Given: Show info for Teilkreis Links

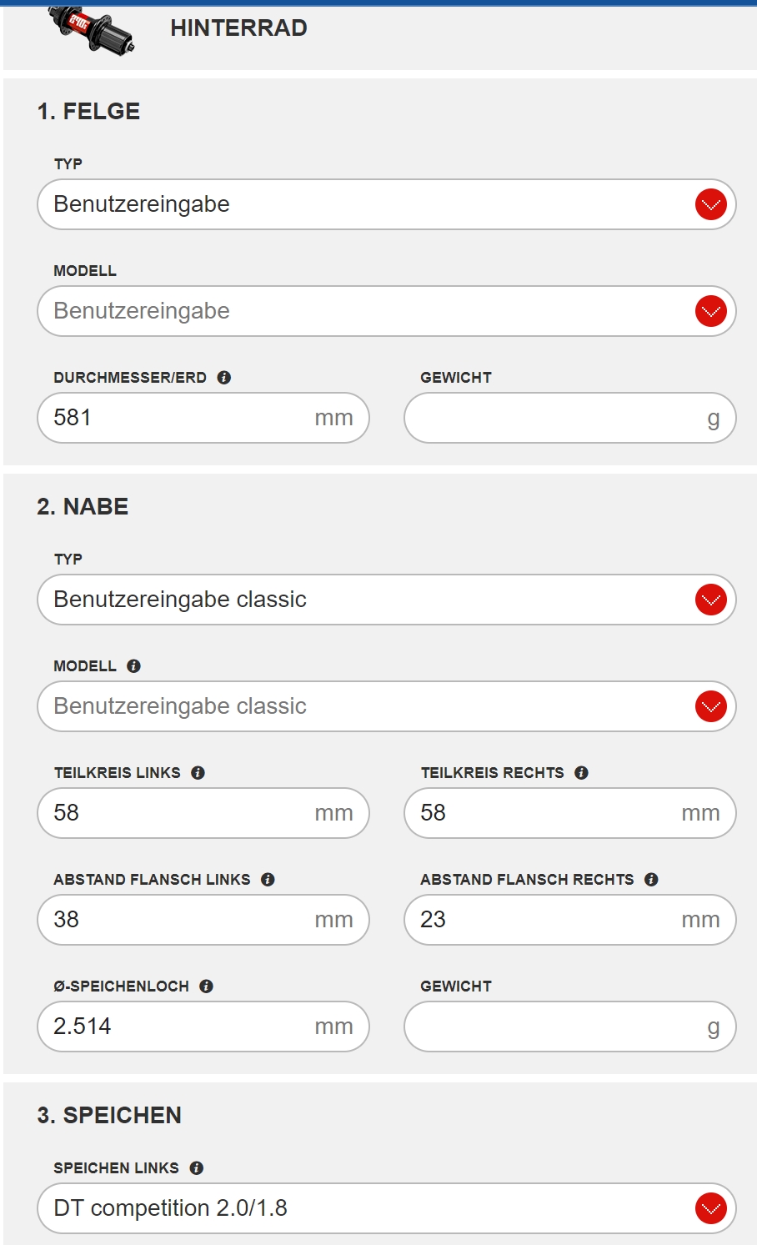Looking at the screenshot, I should [x=198, y=772].
